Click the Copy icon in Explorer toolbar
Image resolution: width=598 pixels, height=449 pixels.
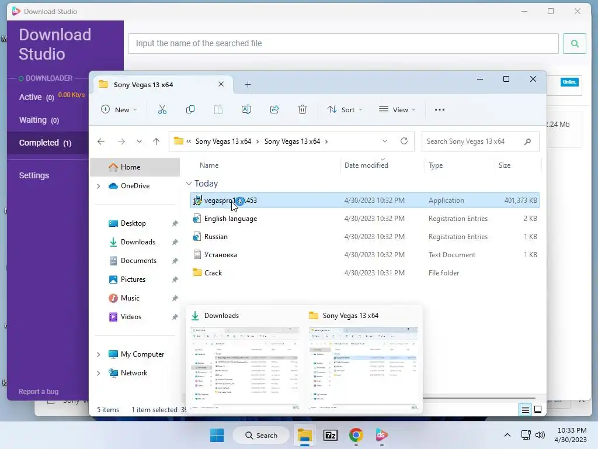point(190,109)
